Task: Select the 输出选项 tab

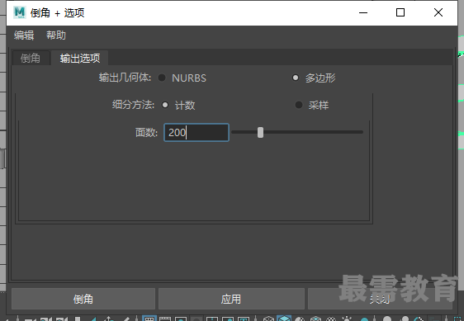Action: pyautogui.click(x=80, y=58)
